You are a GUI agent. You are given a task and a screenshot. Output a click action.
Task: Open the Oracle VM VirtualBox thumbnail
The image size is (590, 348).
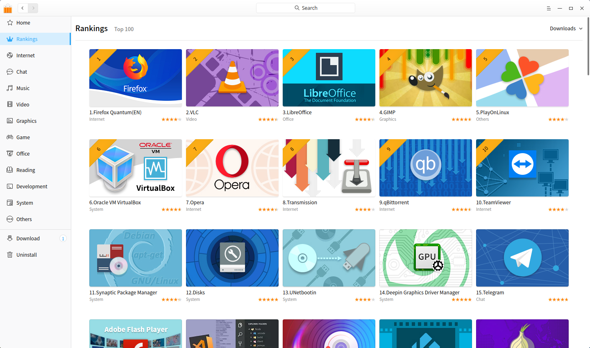click(136, 168)
